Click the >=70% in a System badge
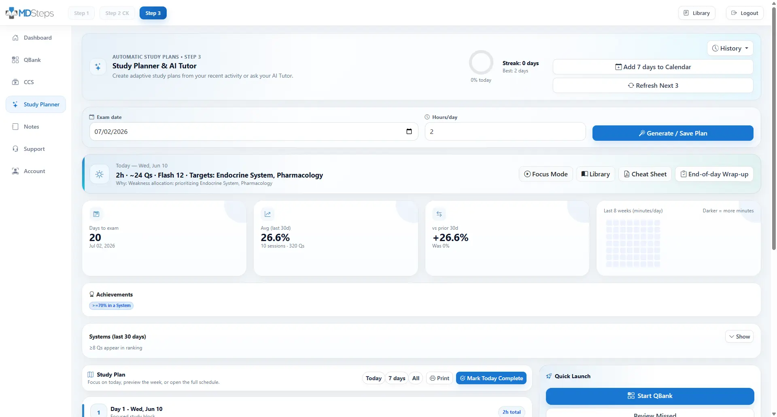This screenshot has height=417, width=777. (111, 306)
